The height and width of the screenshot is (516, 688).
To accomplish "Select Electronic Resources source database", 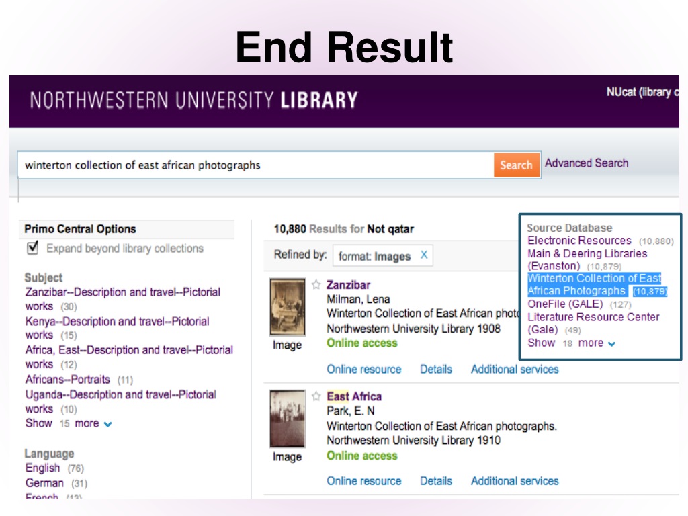I will (x=579, y=241).
